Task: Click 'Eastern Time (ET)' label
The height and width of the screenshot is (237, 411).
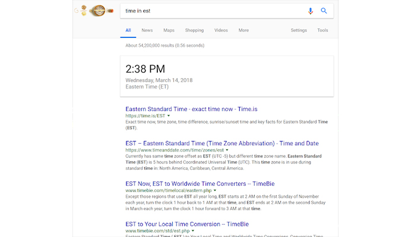Action: point(147,87)
